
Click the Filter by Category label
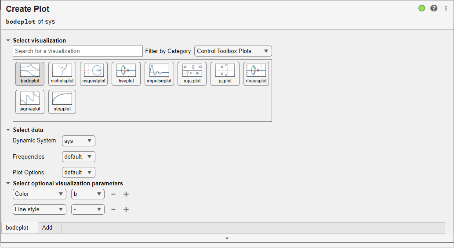168,51
